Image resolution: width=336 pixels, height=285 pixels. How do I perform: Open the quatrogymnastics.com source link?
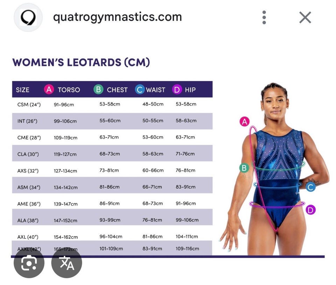click(117, 17)
